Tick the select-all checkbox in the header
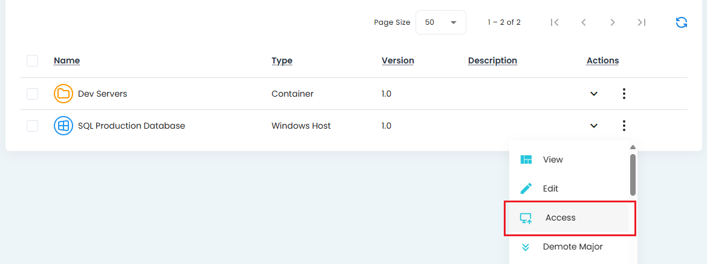The image size is (707, 264). (33, 60)
